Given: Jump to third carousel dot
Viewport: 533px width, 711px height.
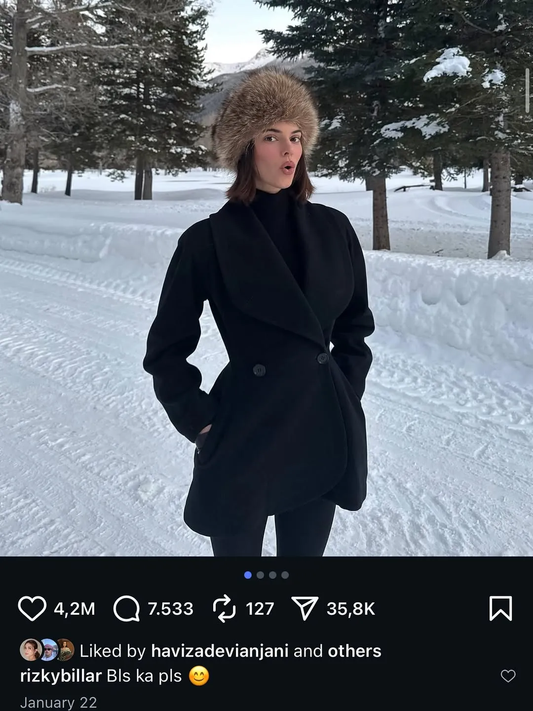Looking at the screenshot, I should point(272,575).
